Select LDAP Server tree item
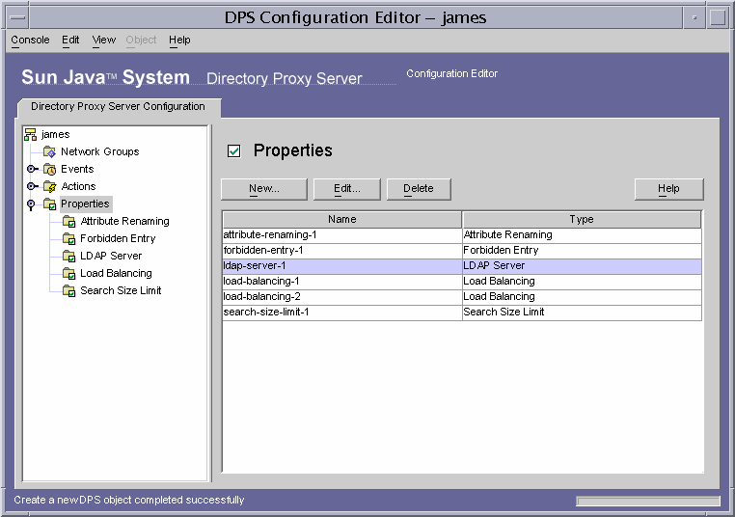Image resolution: width=735 pixels, height=517 pixels. click(111, 256)
